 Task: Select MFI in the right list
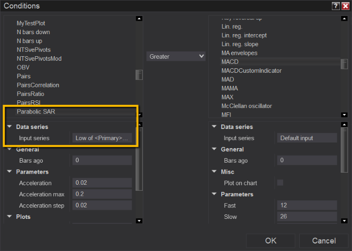point(226,114)
